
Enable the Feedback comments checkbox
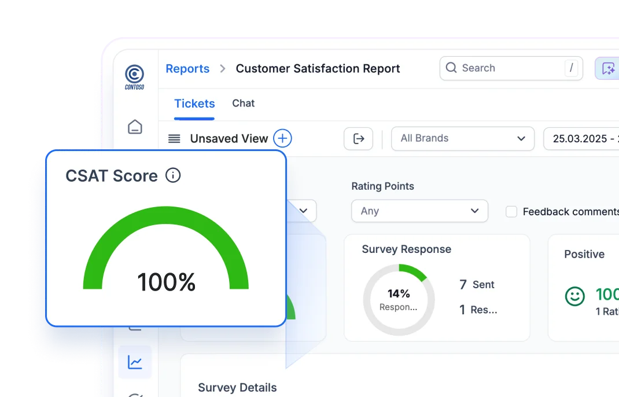(x=511, y=212)
